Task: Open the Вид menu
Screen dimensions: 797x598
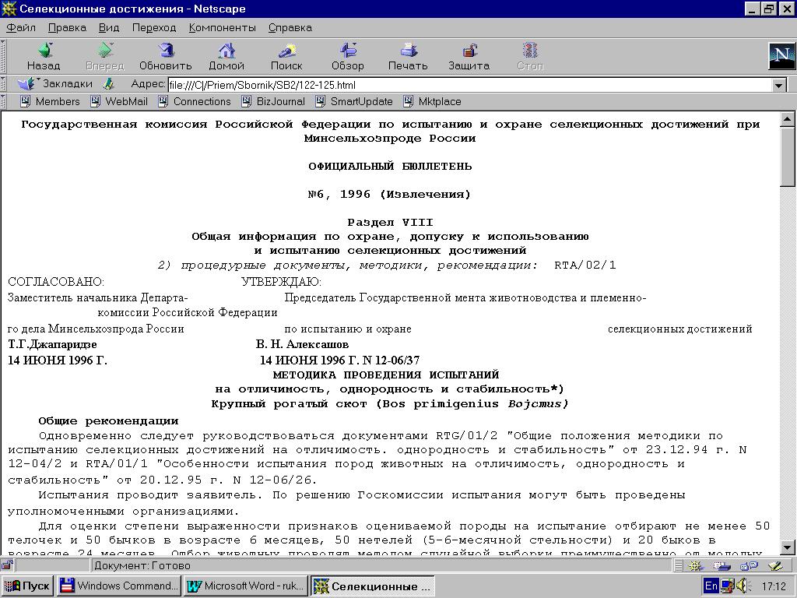Action: pyautogui.click(x=109, y=27)
